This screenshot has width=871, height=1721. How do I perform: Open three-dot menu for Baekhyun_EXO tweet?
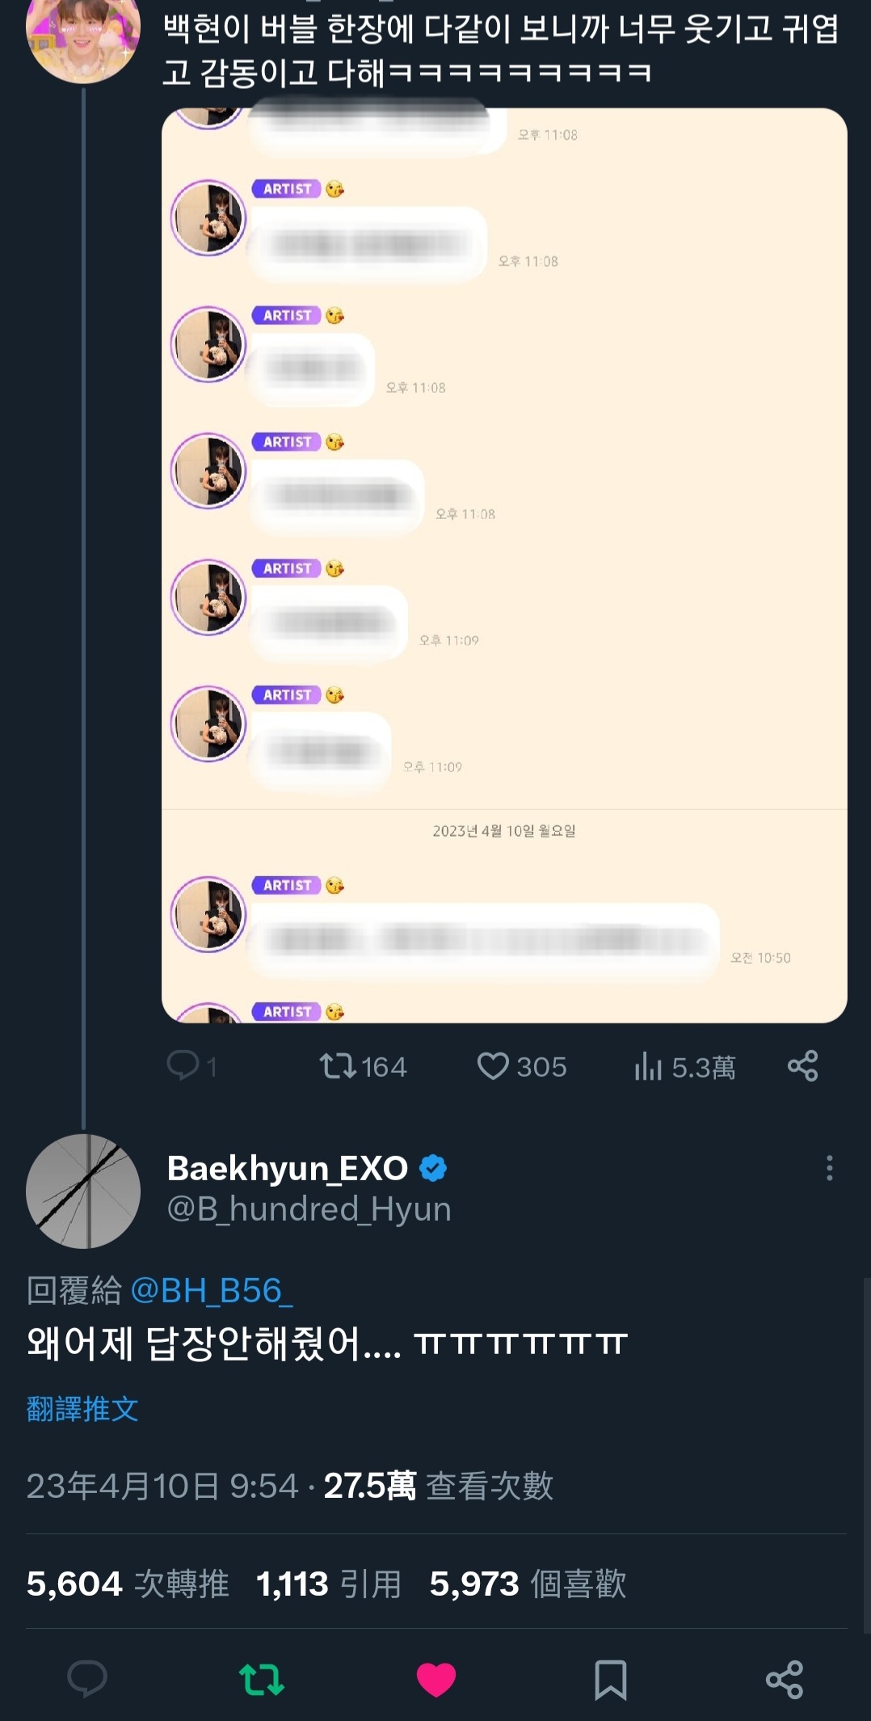(x=829, y=1168)
